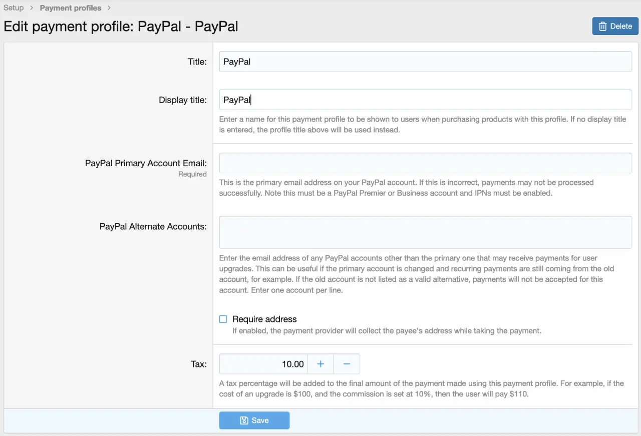Enable the Require address checkbox
The height and width of the screenshot is (436, 641).
tap(223, 319)
